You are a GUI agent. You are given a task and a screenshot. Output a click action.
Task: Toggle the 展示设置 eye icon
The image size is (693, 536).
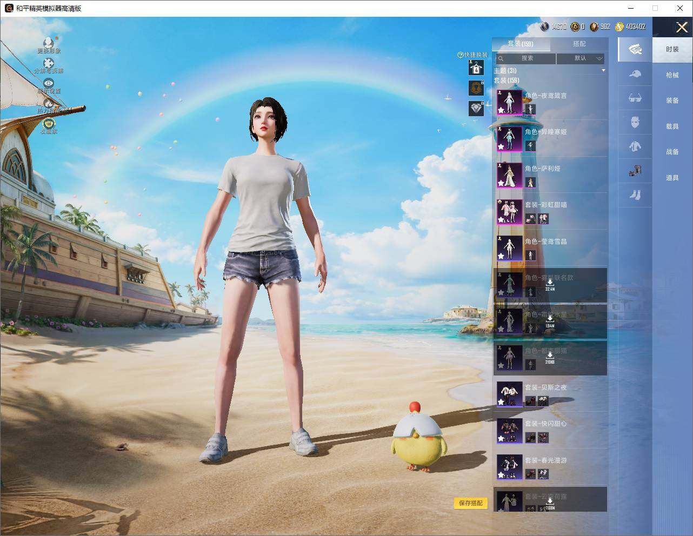point(49,83)
